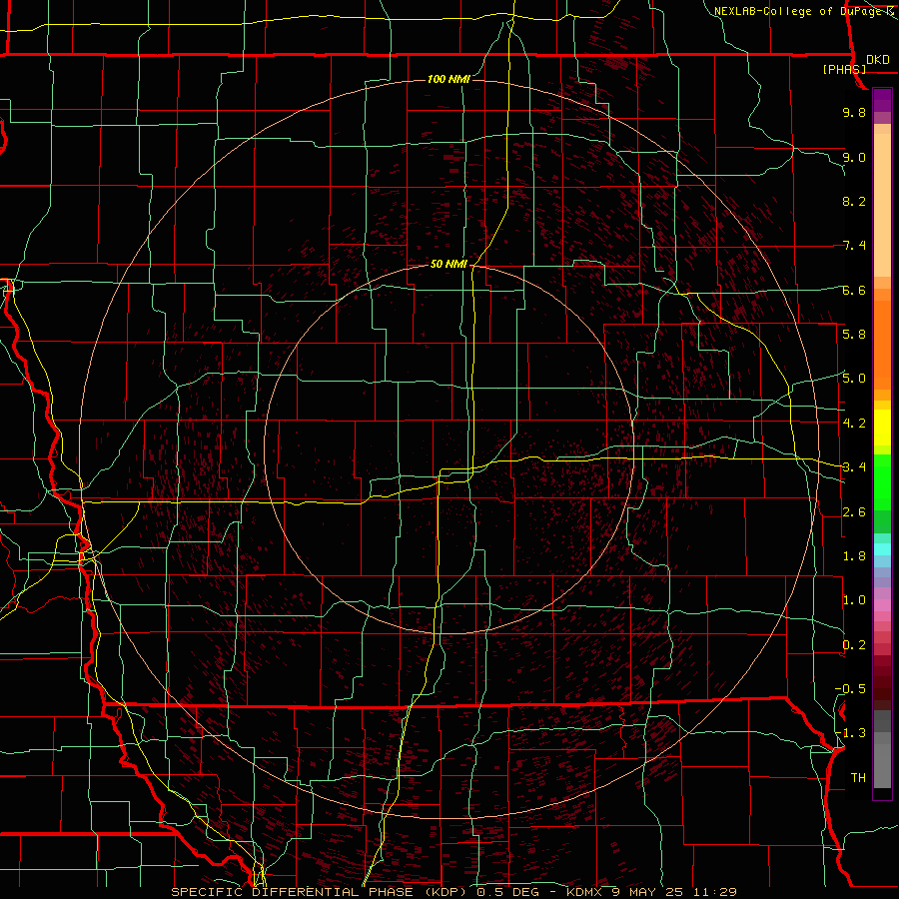Click the 'DKD' label above the color scale

coord(877,60)
